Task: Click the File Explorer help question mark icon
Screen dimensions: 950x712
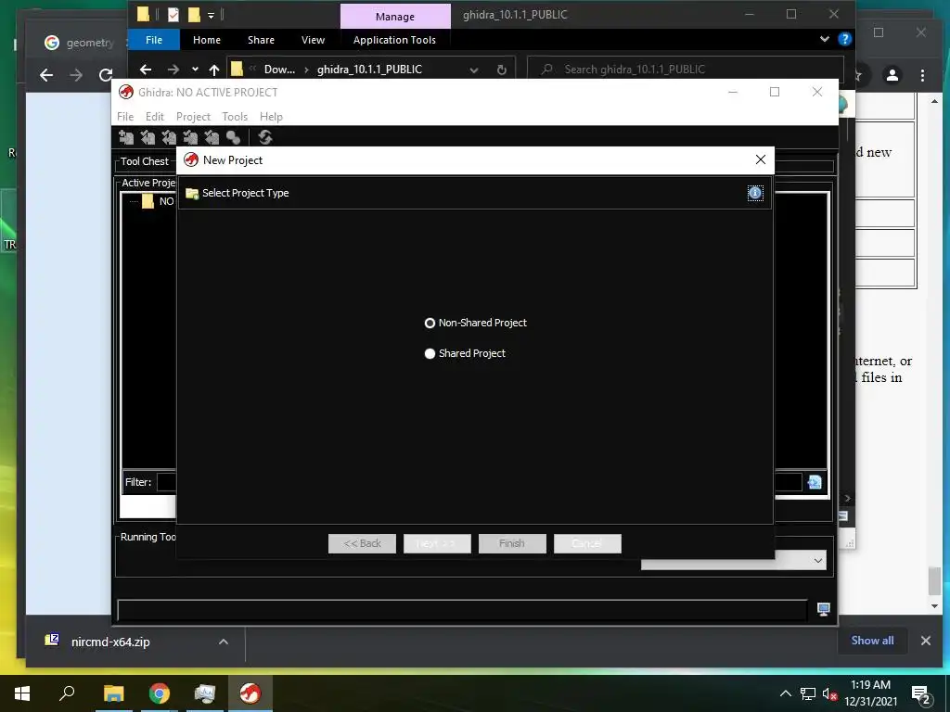Action: (x=844, y=39)
